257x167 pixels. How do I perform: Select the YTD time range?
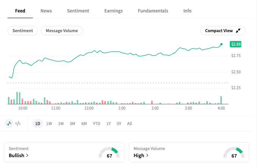96,124
